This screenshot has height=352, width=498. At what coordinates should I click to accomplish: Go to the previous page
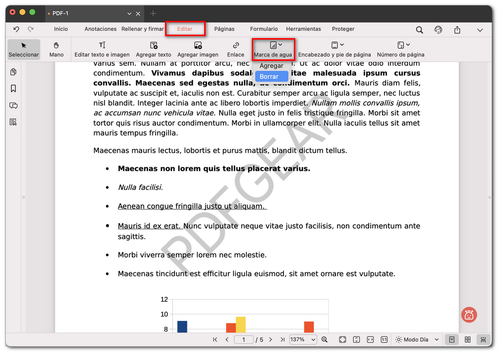coord(227,340)
